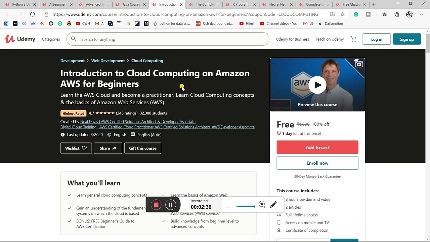
Task: Open the recorder's pencil annotation tool
Action: [273, 204]
